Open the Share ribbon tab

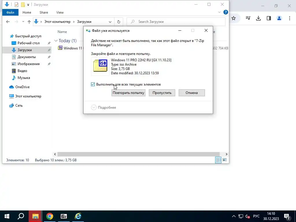point(44,12)
